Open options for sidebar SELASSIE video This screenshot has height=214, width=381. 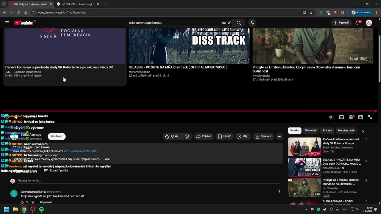[x=366, y=160]
